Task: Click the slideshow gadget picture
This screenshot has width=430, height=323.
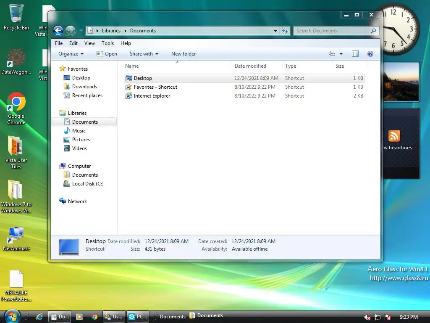Action: tap(401, 82)
